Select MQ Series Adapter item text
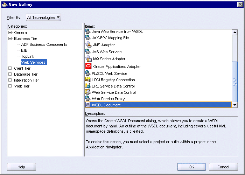The width and height of the screenshot is (245, 175). point(109,59)
